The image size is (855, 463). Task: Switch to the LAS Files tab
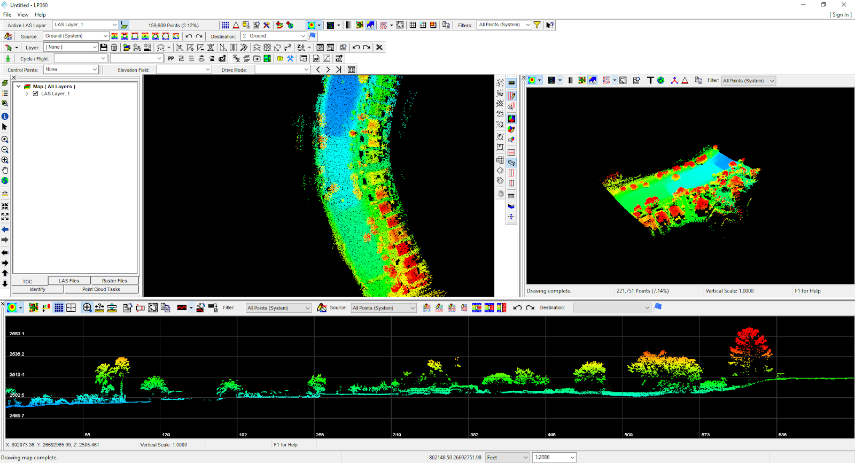pyautogui.click(x=69, y=281)
